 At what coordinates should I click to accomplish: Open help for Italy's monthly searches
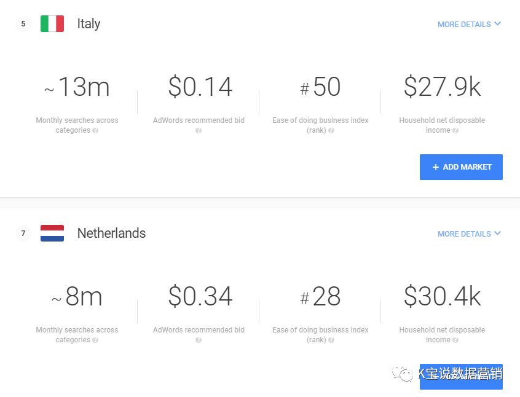(95, 131)
